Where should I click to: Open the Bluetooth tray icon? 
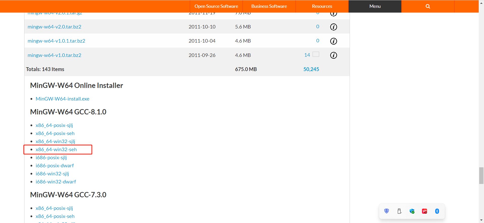[x=437, y=211]
